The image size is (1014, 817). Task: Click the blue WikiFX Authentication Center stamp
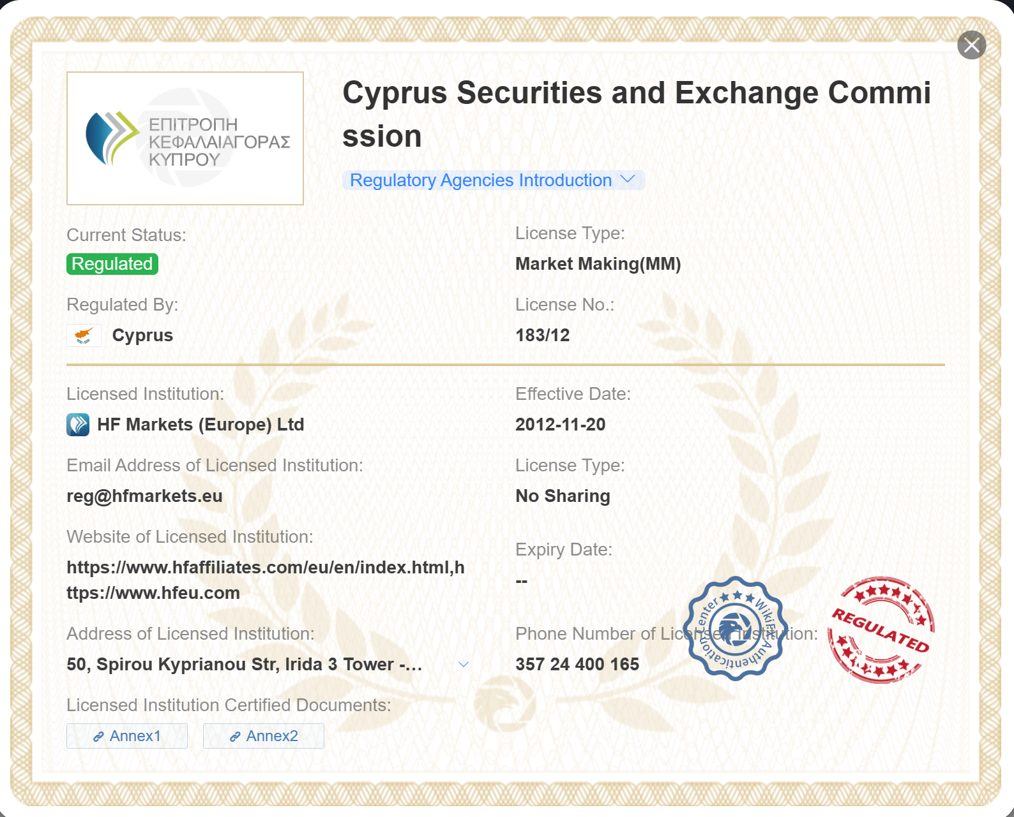pyautogui.click(x=736, y=629)
